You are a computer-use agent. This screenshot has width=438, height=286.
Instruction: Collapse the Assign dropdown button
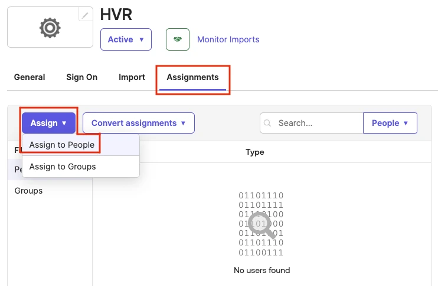coord(48,123)
